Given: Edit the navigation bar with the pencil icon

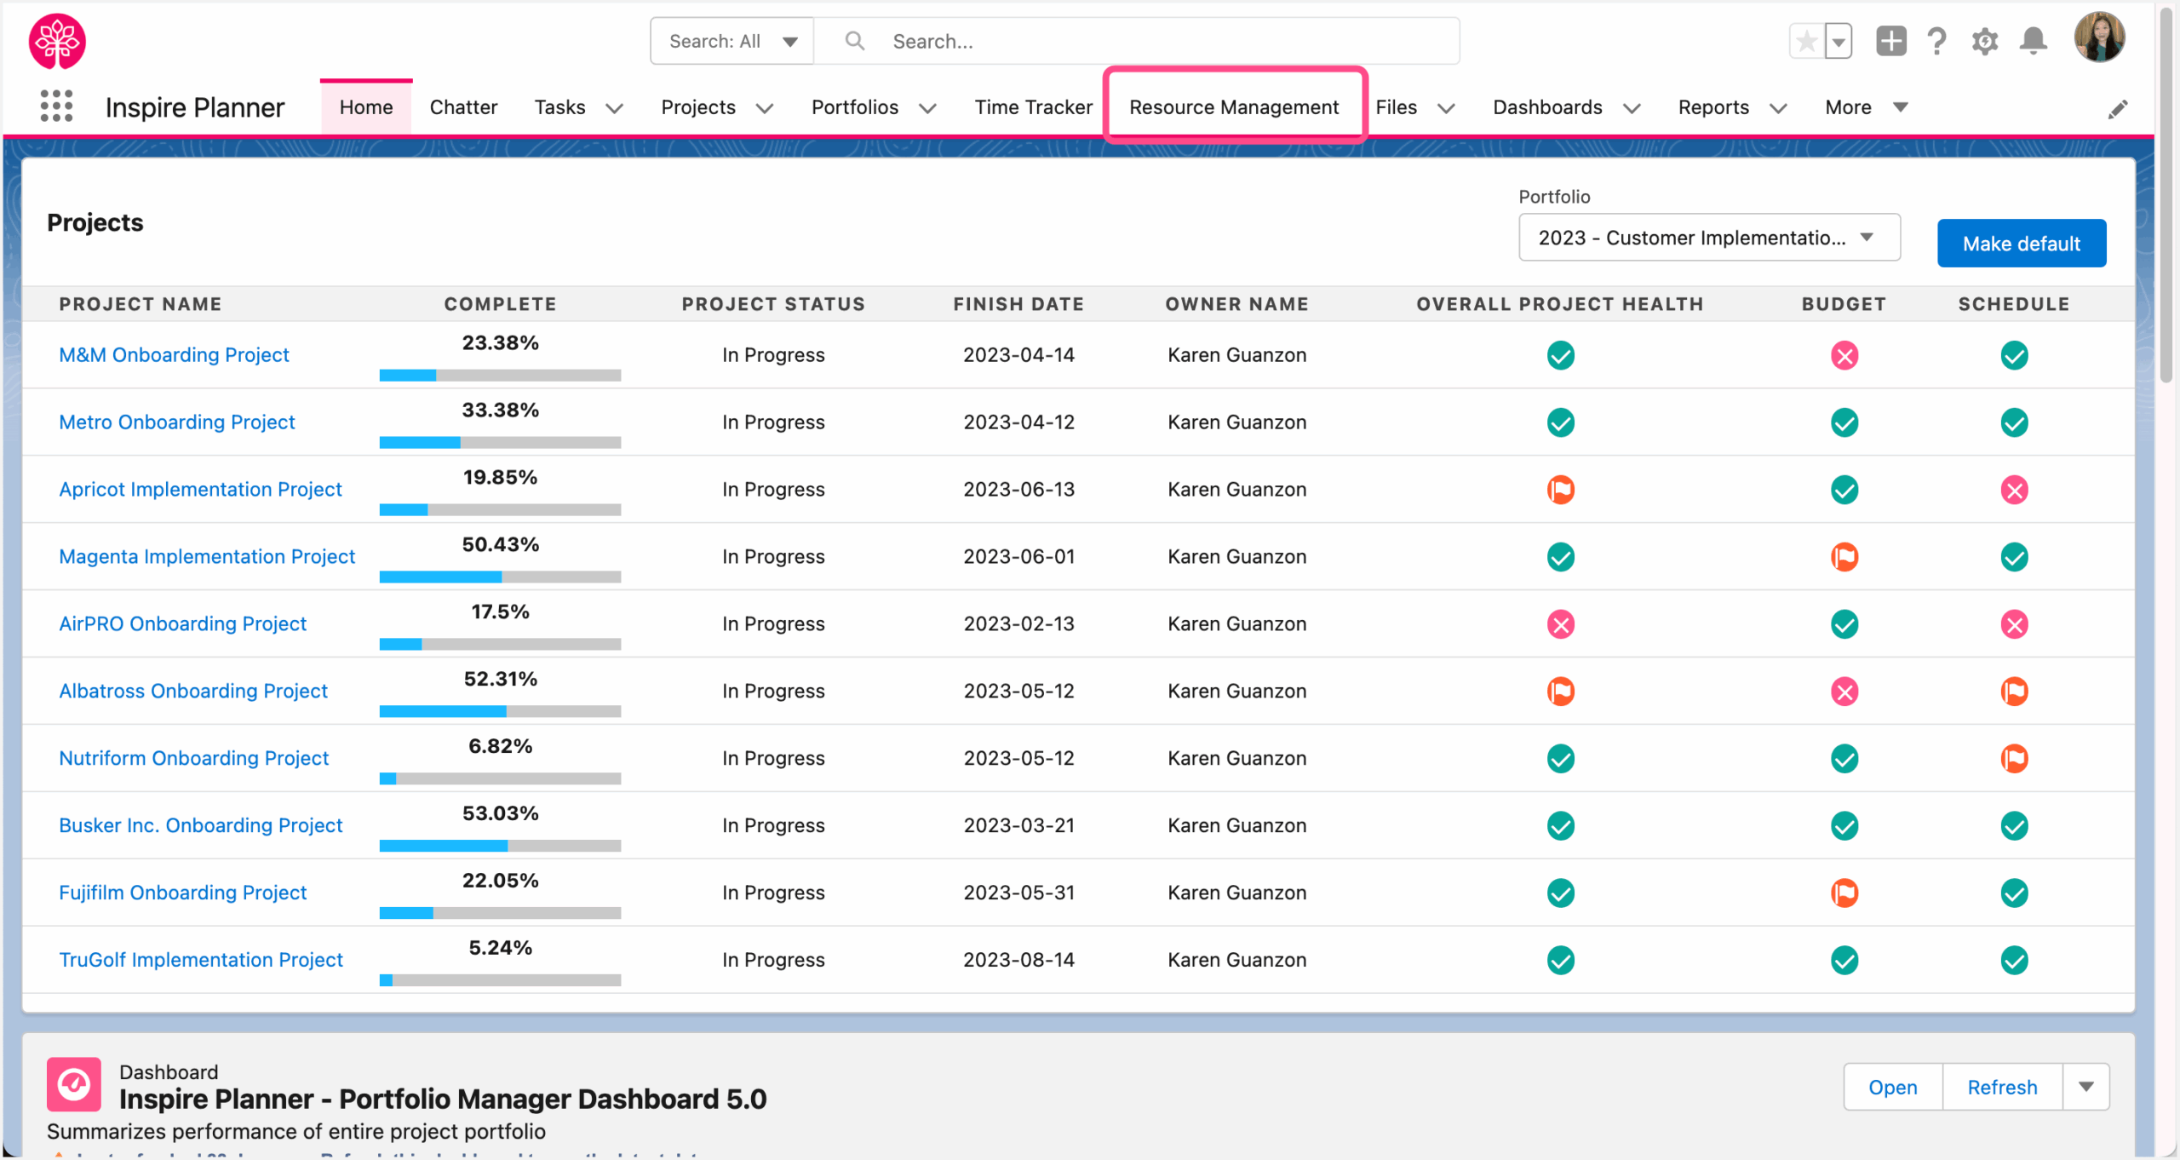Looking at the screenshot, I should pos(2119,109).
